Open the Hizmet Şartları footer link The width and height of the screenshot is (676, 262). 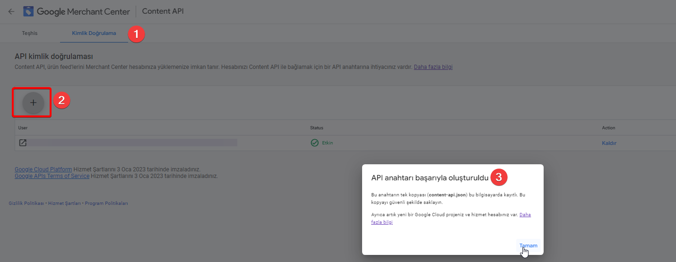click(x=65, y=203)
